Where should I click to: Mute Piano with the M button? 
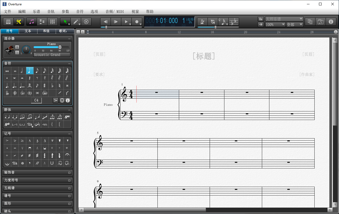(x=17, y=47)
